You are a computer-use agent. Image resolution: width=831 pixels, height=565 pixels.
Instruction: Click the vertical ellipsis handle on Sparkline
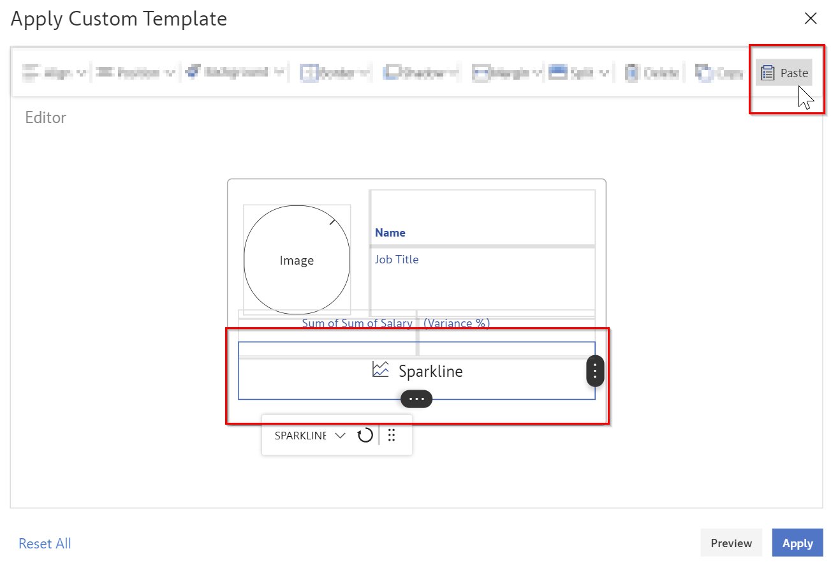coord(594,371)
